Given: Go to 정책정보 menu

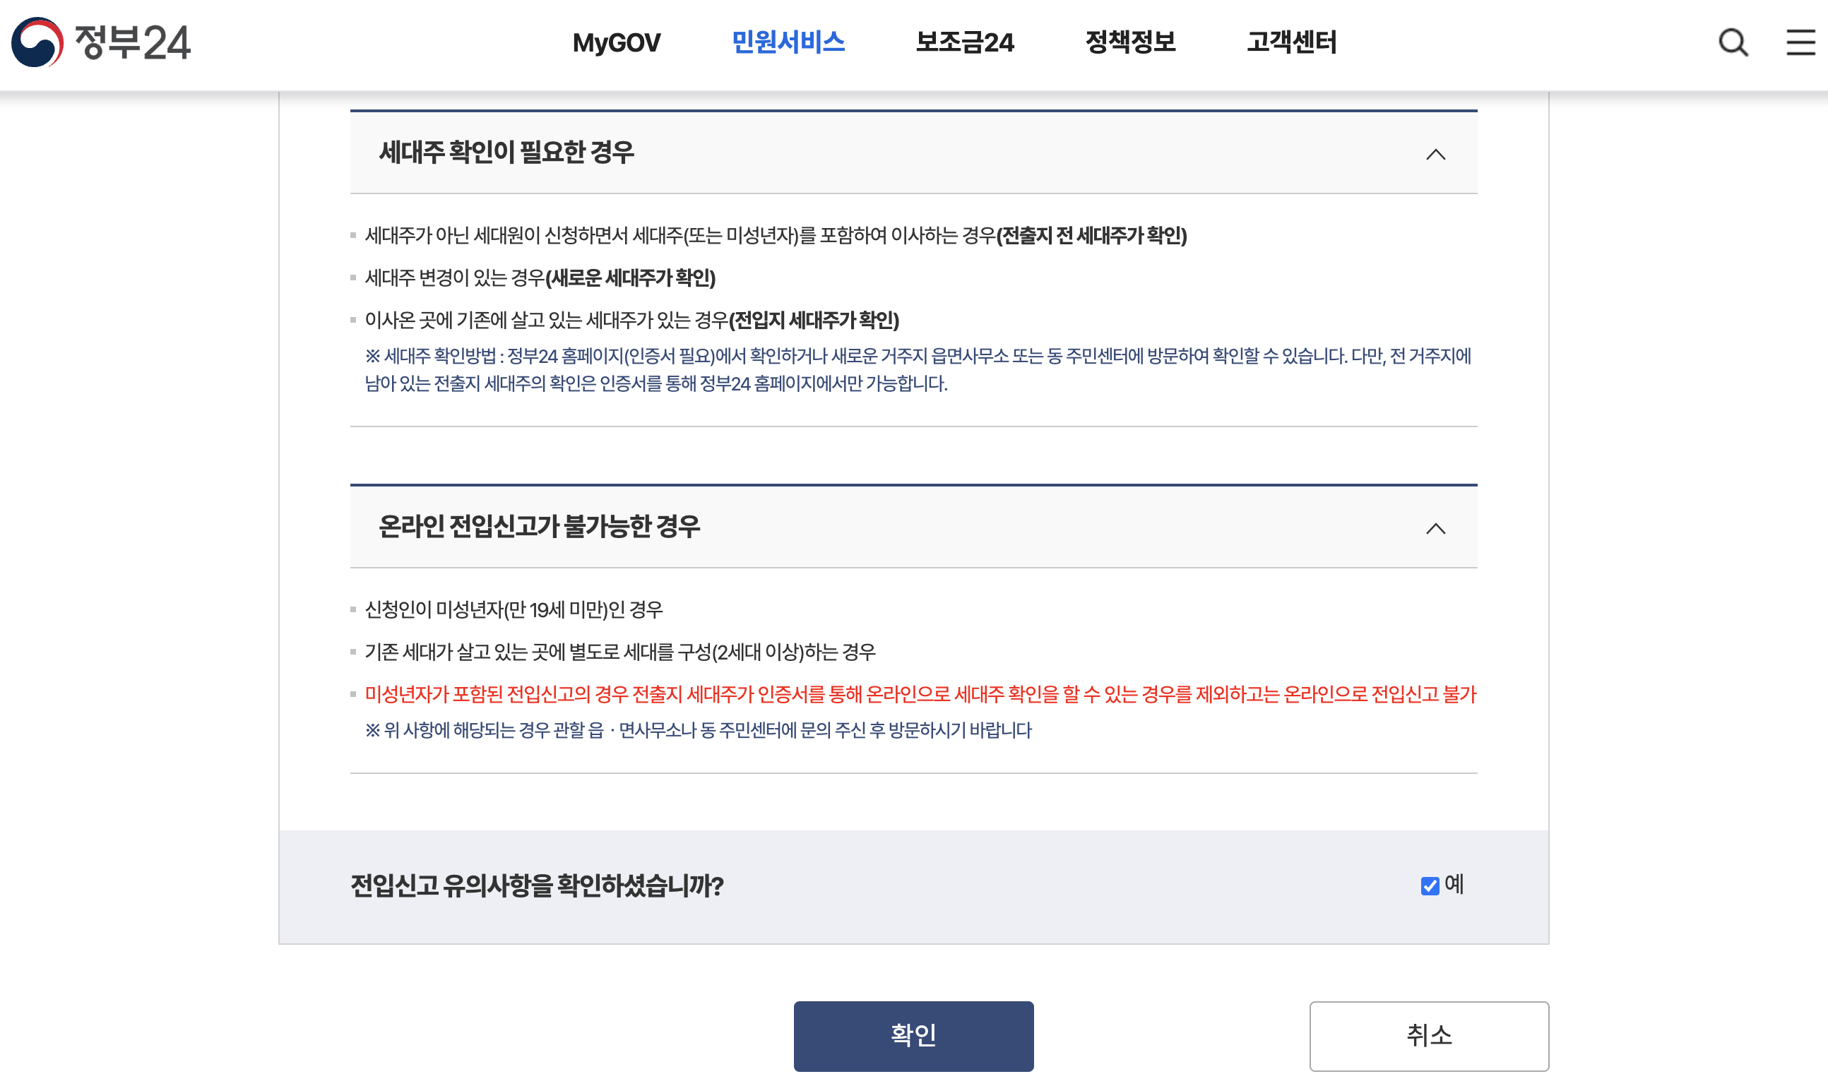Looking at the screenshot, I should 1129,42.
